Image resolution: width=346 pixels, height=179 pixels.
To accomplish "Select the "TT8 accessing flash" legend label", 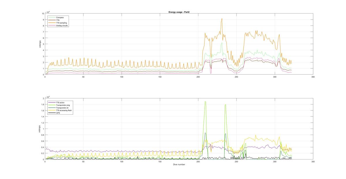I will 64,111.
